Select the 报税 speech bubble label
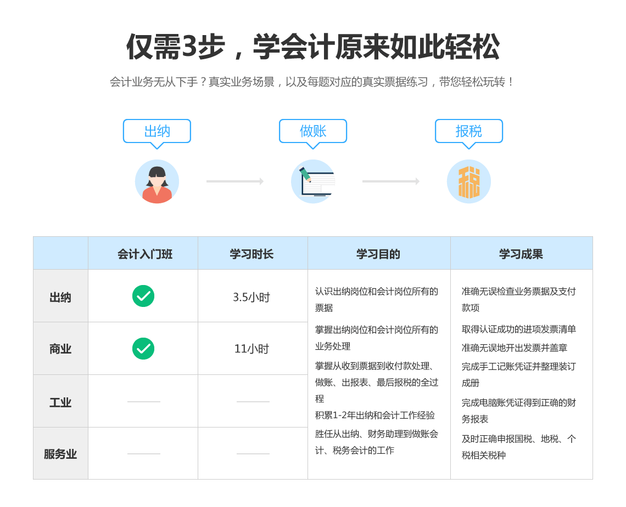This screenshot has height=507, width=626. [469, 131]
